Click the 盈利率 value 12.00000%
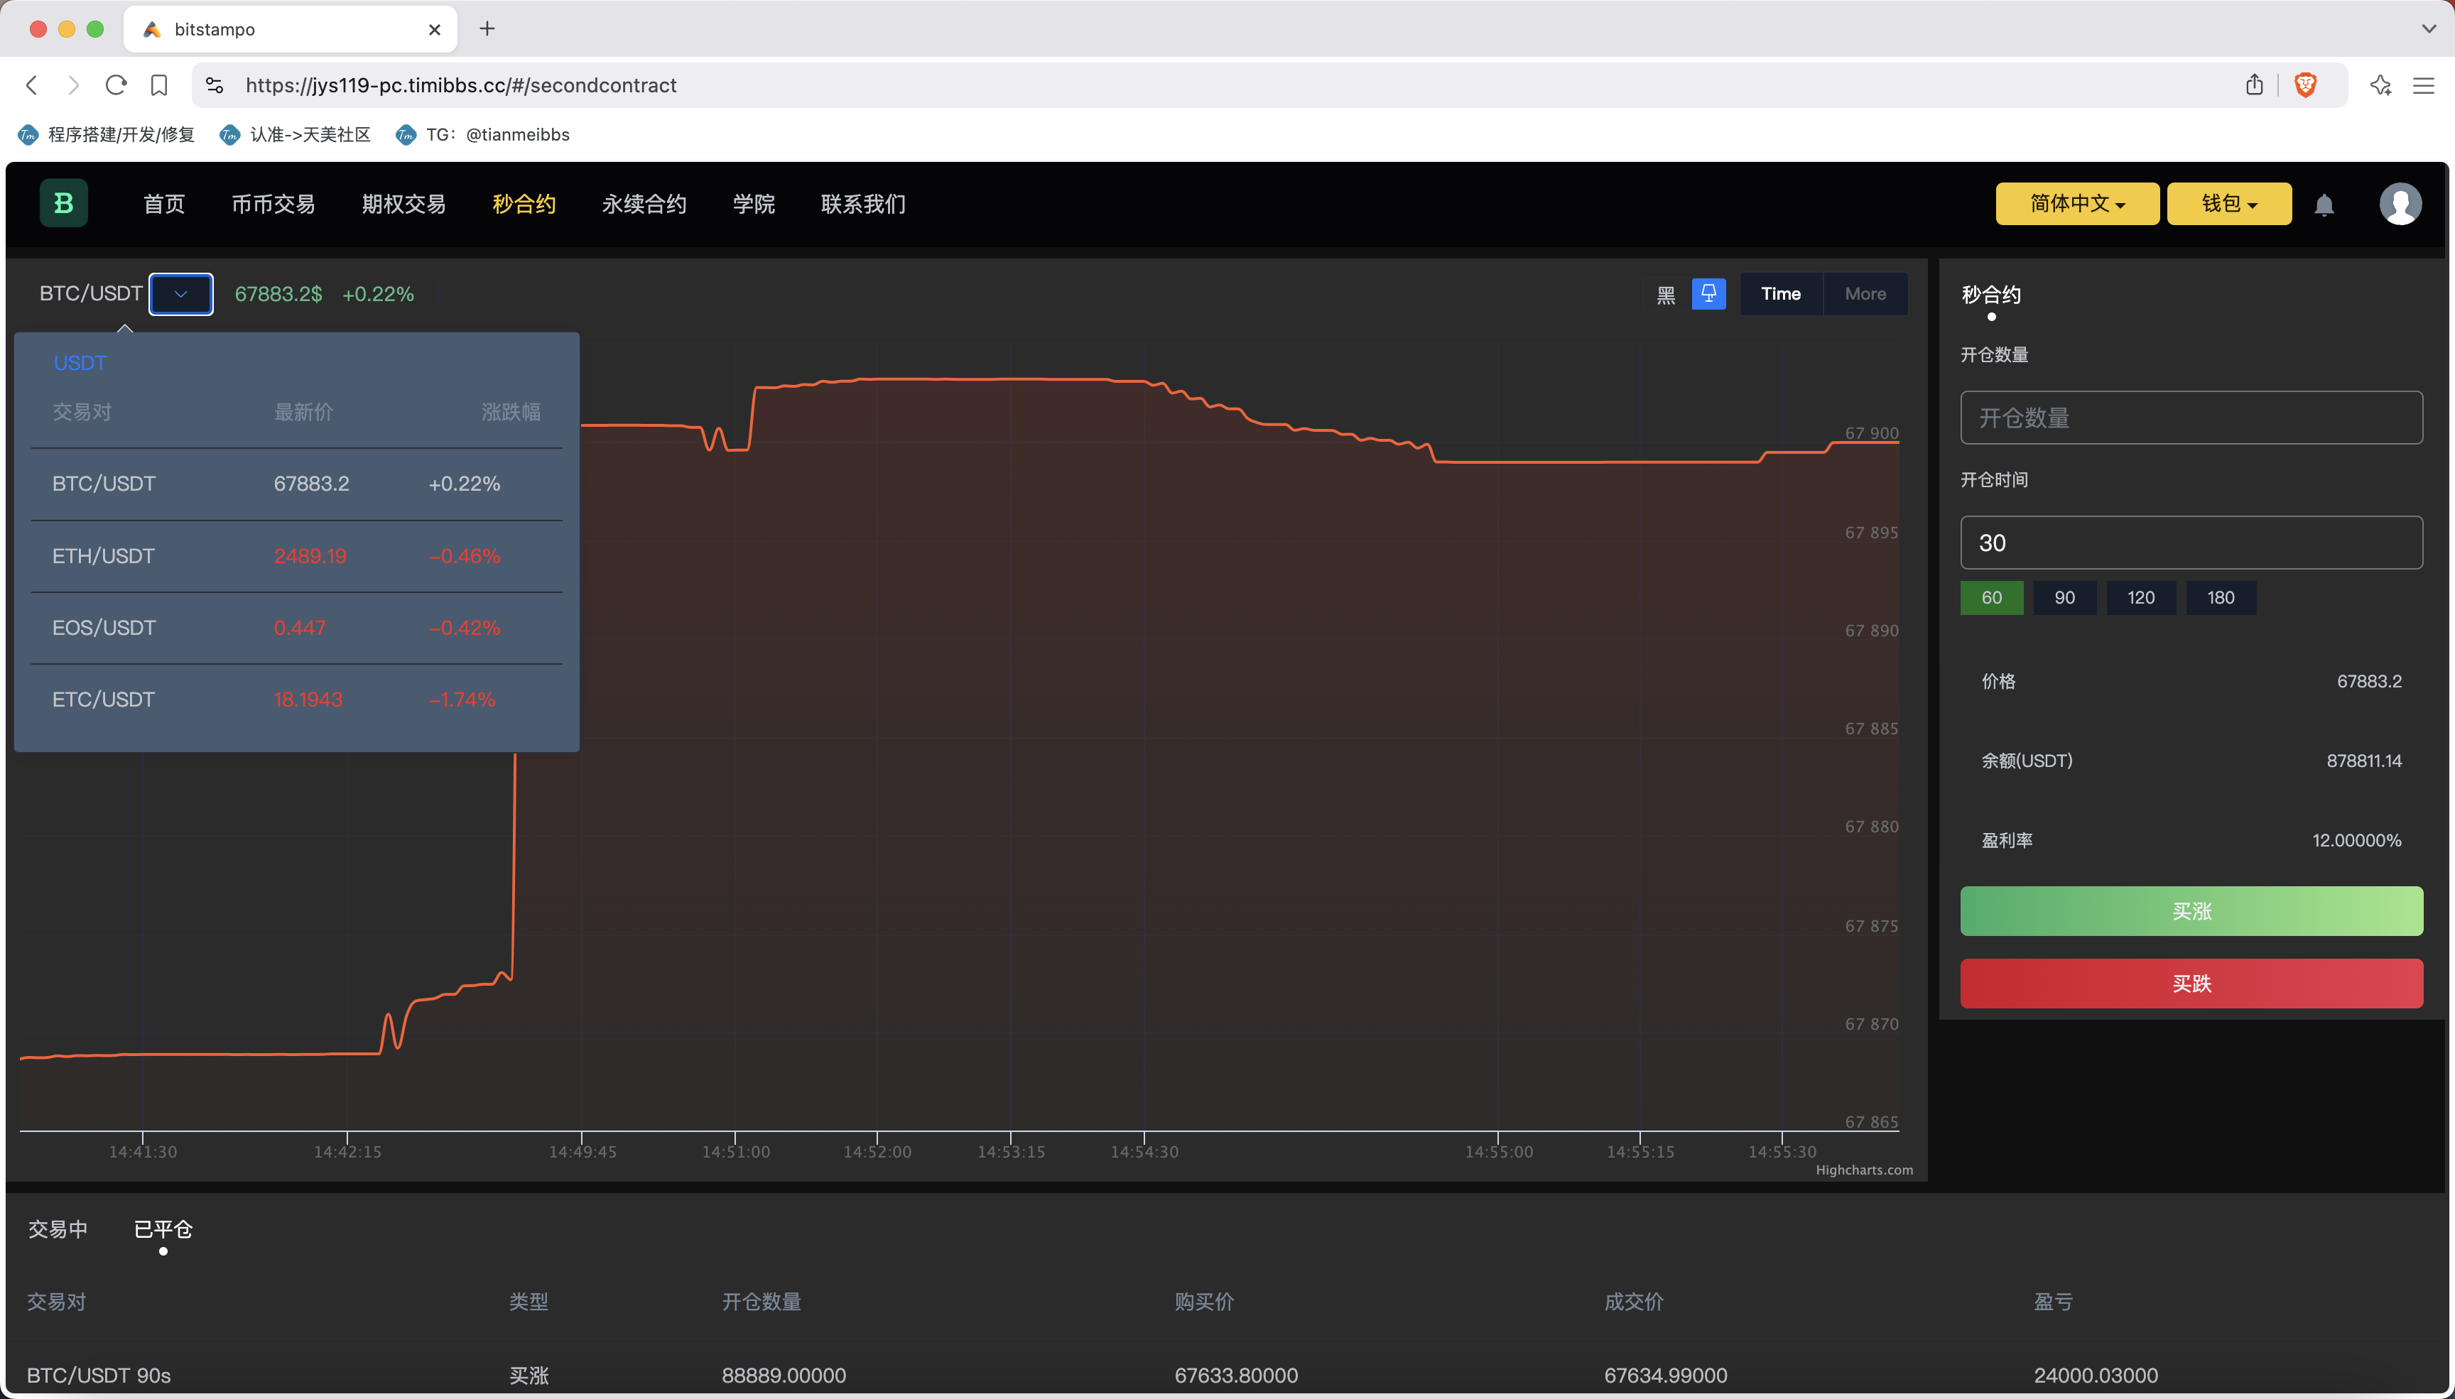This screenshot has height=1399, width=2455. [x=2356, y=841]
